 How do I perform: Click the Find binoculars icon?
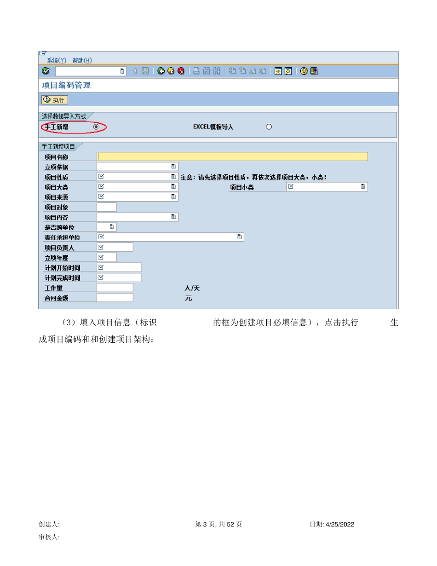206,71
